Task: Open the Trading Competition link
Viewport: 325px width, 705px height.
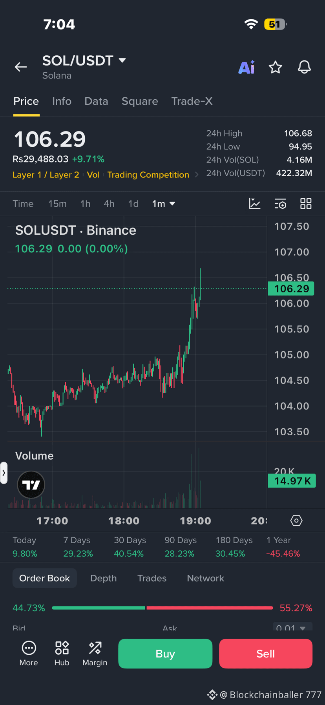Action: coord(148,175)
